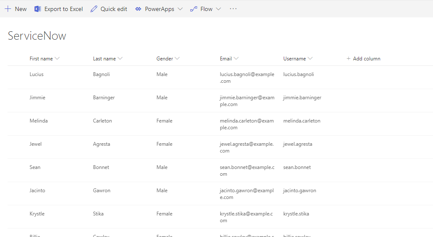Click the plus icon beside Add column
This screenshot has width=433, height=237.
[x=348, y=58]
